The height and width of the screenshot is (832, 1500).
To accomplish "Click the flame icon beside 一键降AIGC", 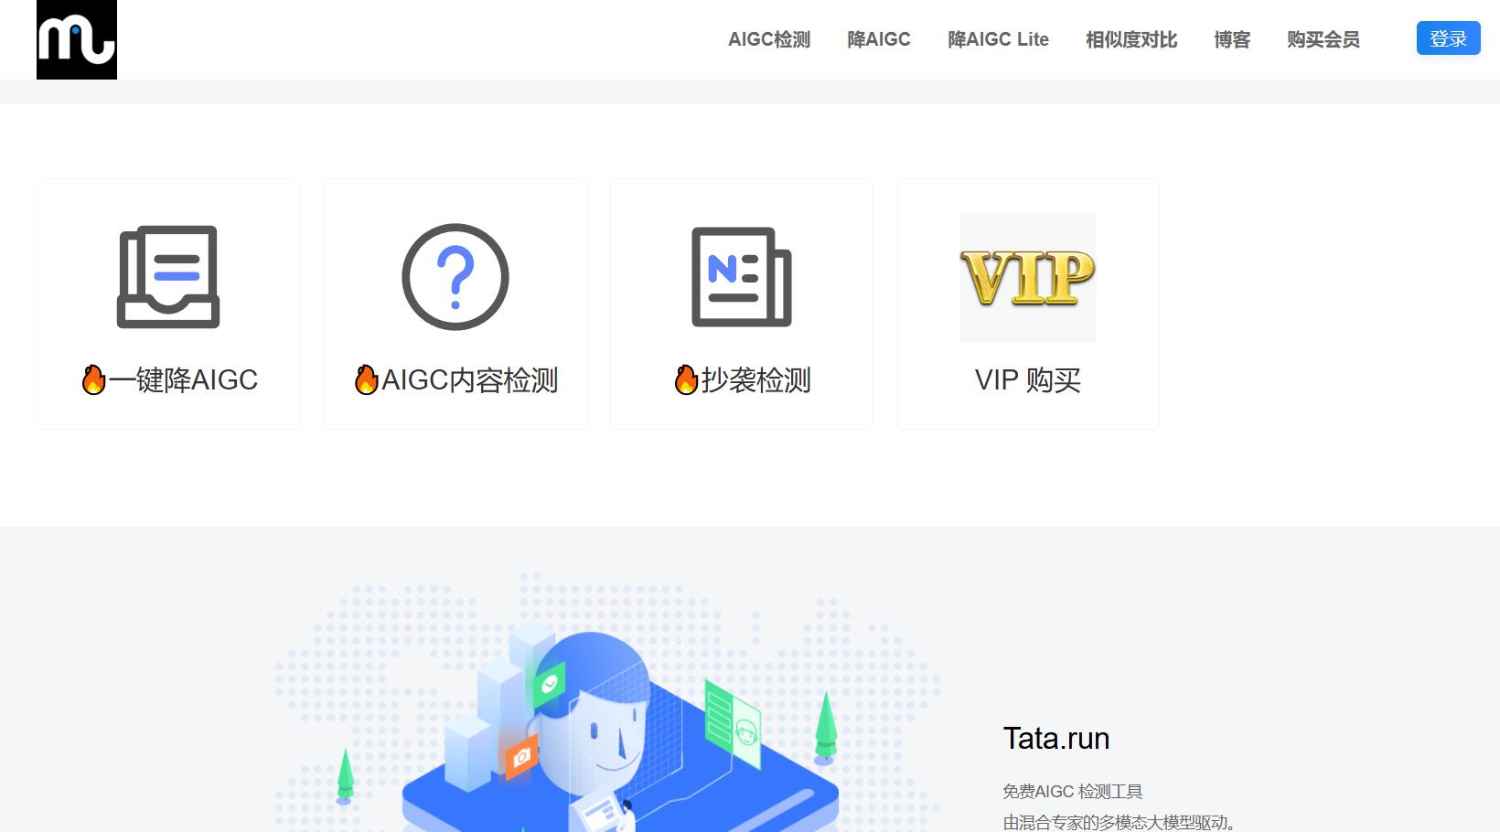I will pyautogui.click(x=93, y=379).
